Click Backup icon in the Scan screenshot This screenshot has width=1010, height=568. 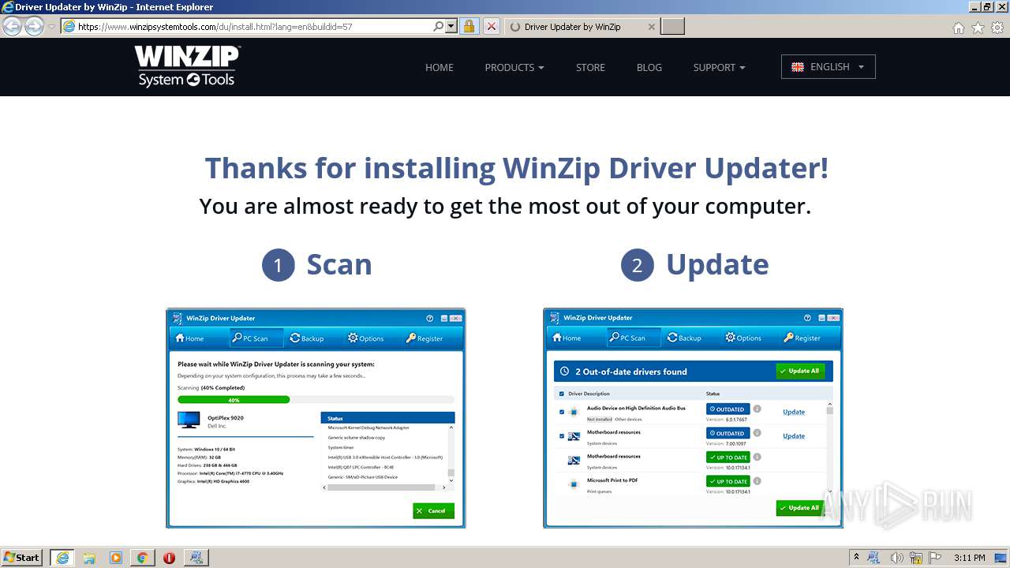coord(294,338)
